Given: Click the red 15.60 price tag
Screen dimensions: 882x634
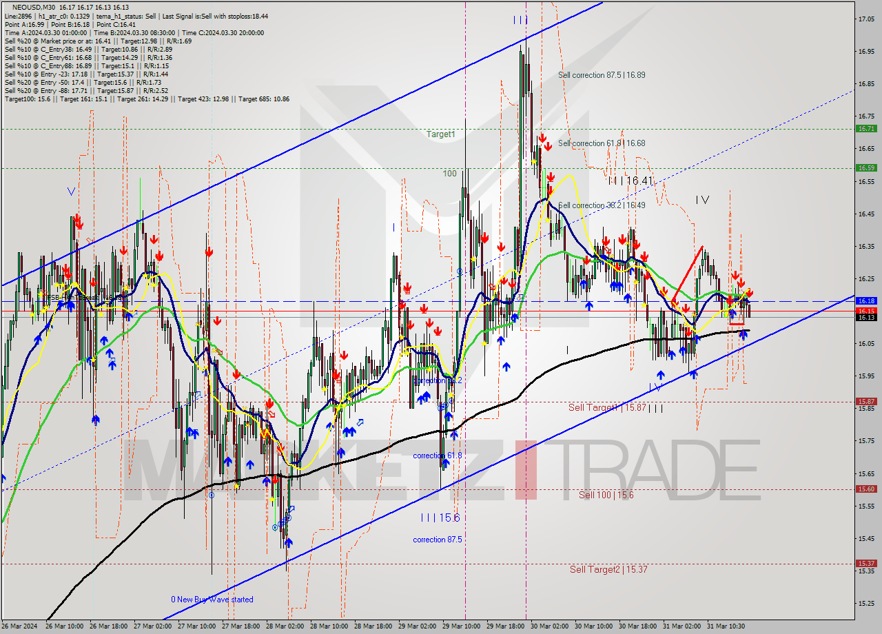Looking at the screenshot, I should click(x=866, y=489).
